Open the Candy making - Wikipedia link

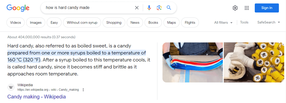pos(37,97)
